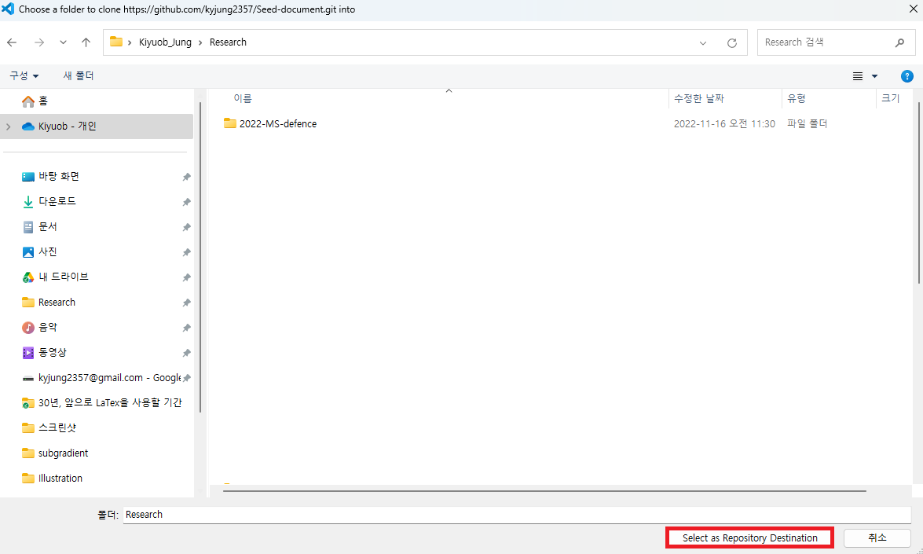Expand the address bar history dropdown
The height and width of the screenshot is (554, 923).
coord(703,43)
